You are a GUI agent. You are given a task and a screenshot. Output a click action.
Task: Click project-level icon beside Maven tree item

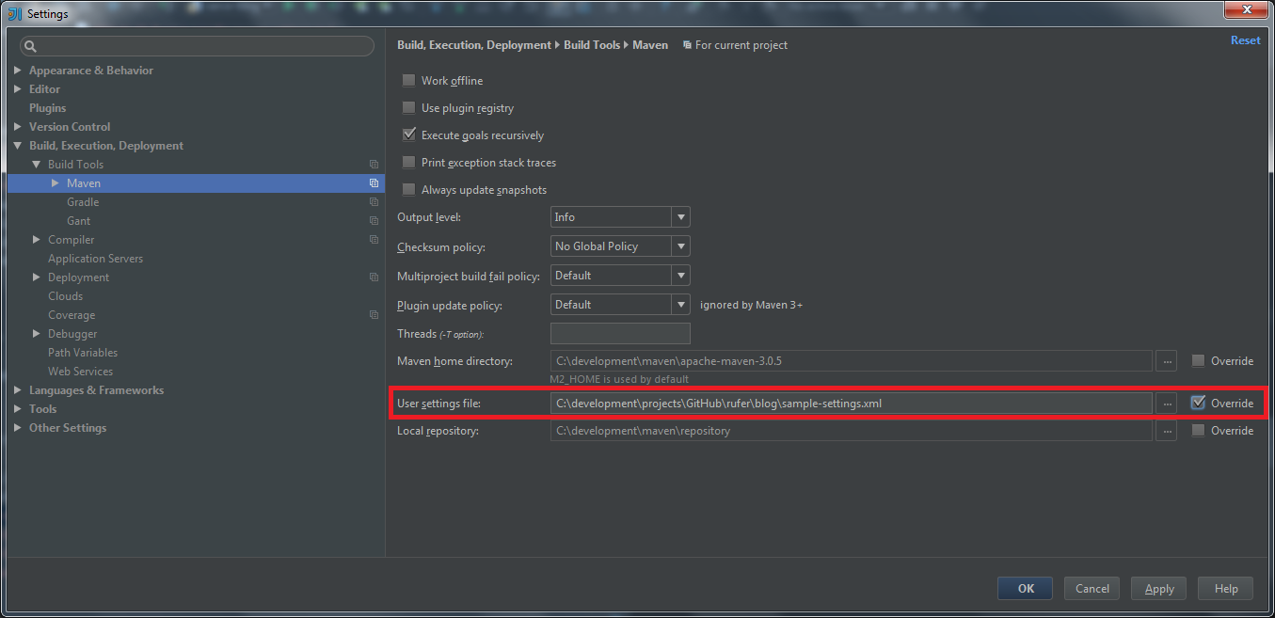coord(374,183)
